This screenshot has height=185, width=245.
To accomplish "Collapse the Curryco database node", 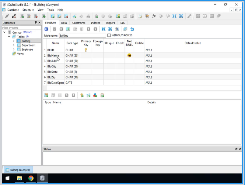I will pos(4,32).
